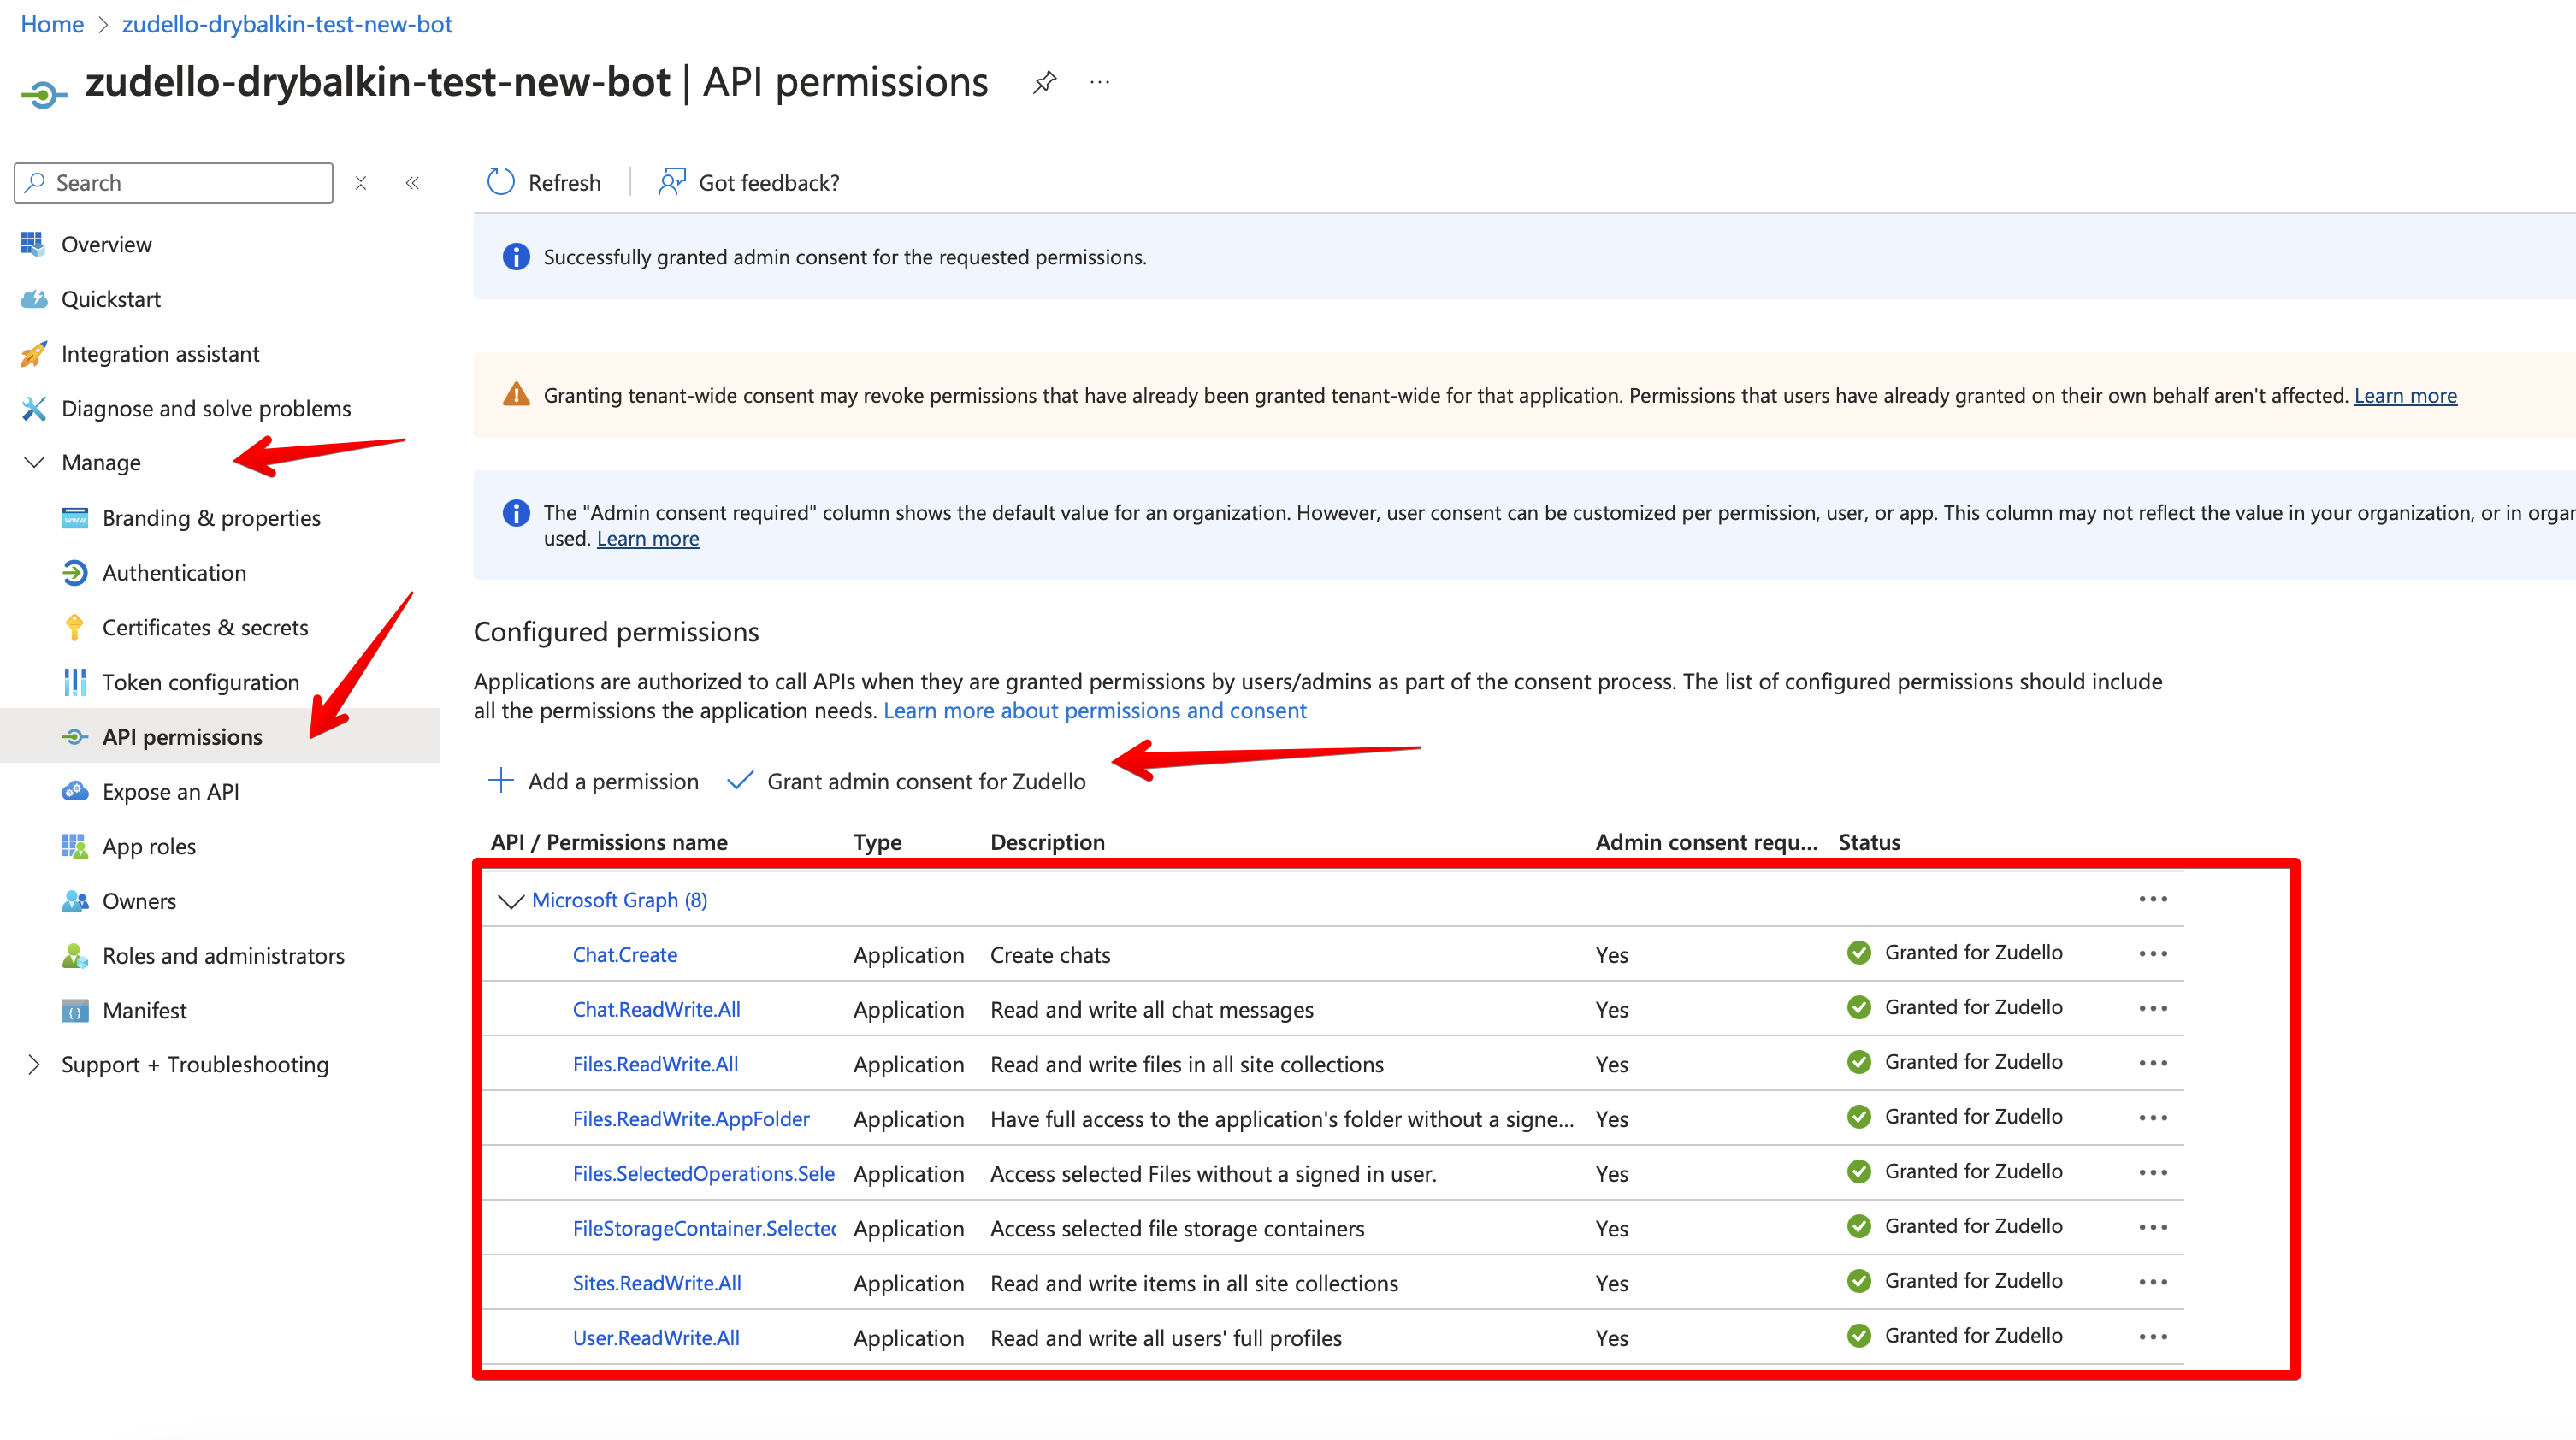Click Grant admin consent for Zudello

click(906, 781)
